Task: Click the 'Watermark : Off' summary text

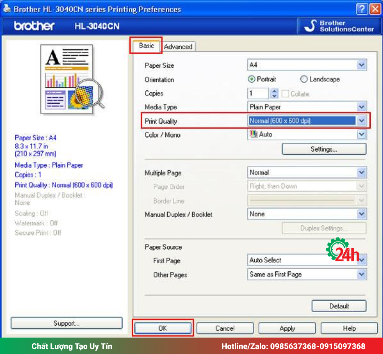Action: 36,223
